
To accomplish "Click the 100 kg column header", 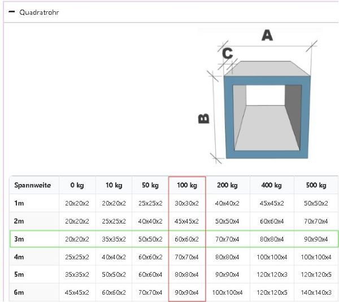I will pos(186,185).
